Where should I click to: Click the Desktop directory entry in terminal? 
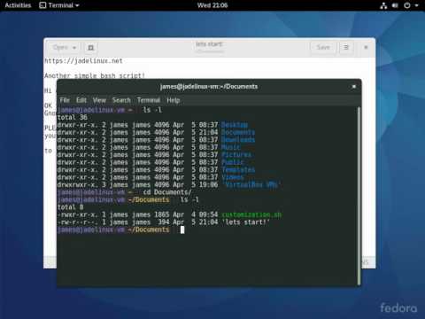(235, 125)
